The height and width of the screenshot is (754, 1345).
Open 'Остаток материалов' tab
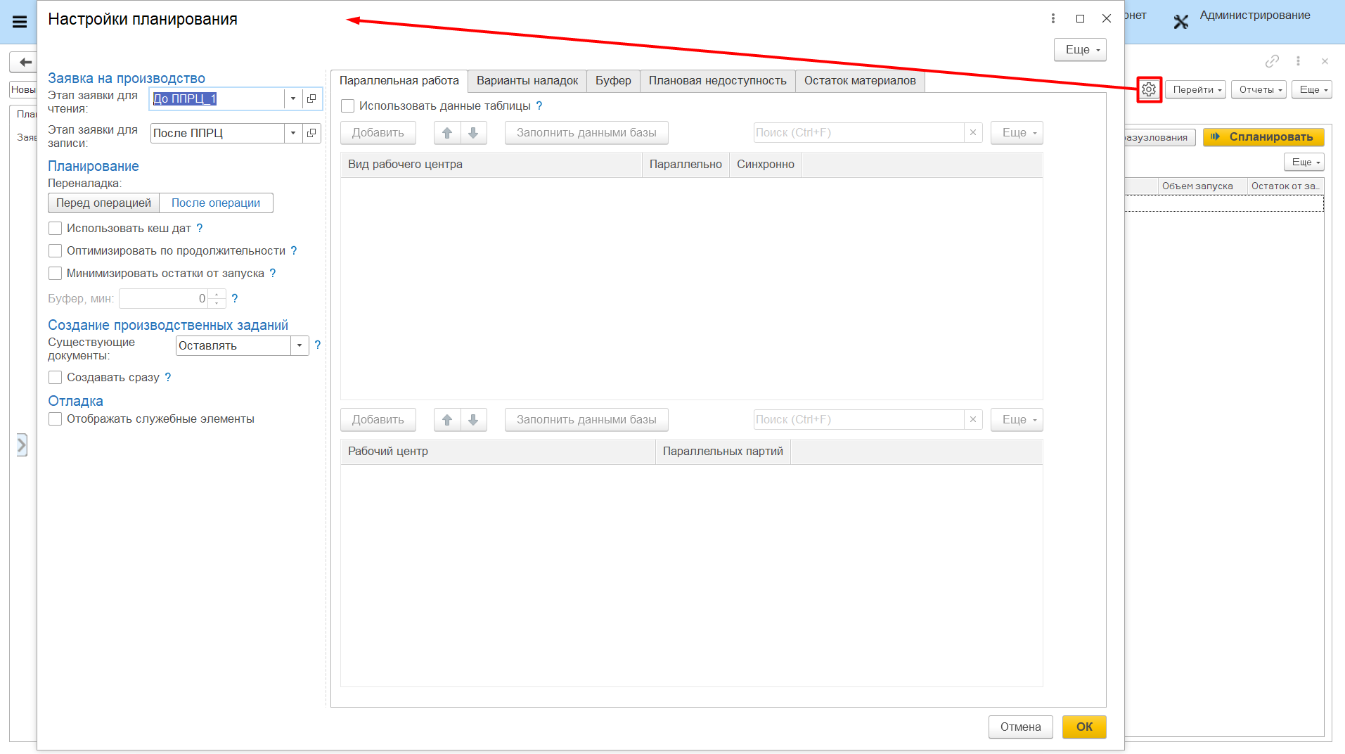[x=859, y=81]
